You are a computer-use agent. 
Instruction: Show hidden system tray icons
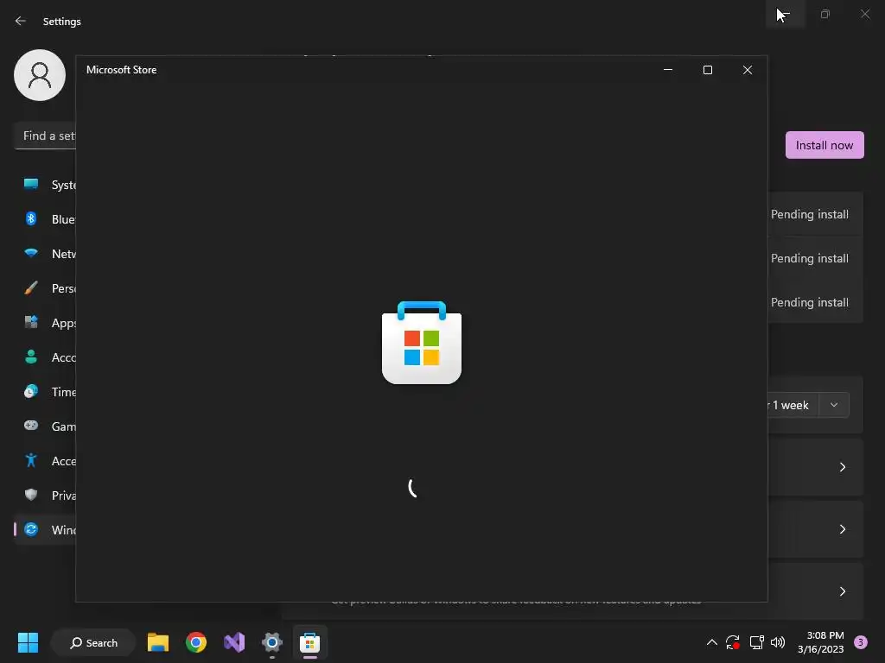point(712,642)
